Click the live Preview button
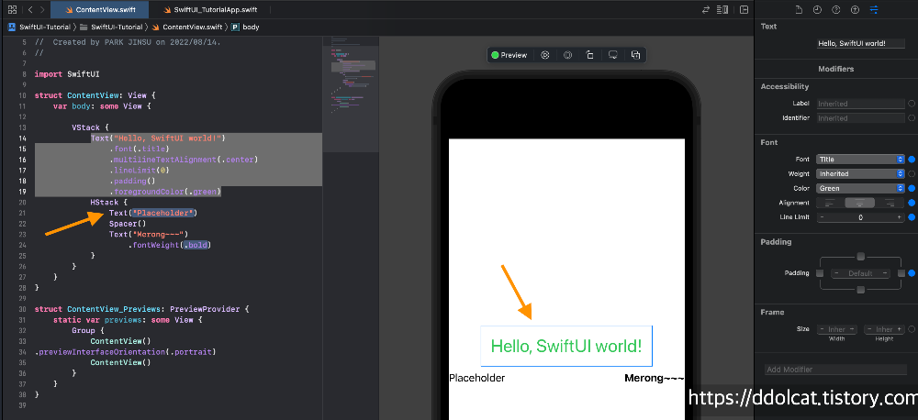 [509, 55]
